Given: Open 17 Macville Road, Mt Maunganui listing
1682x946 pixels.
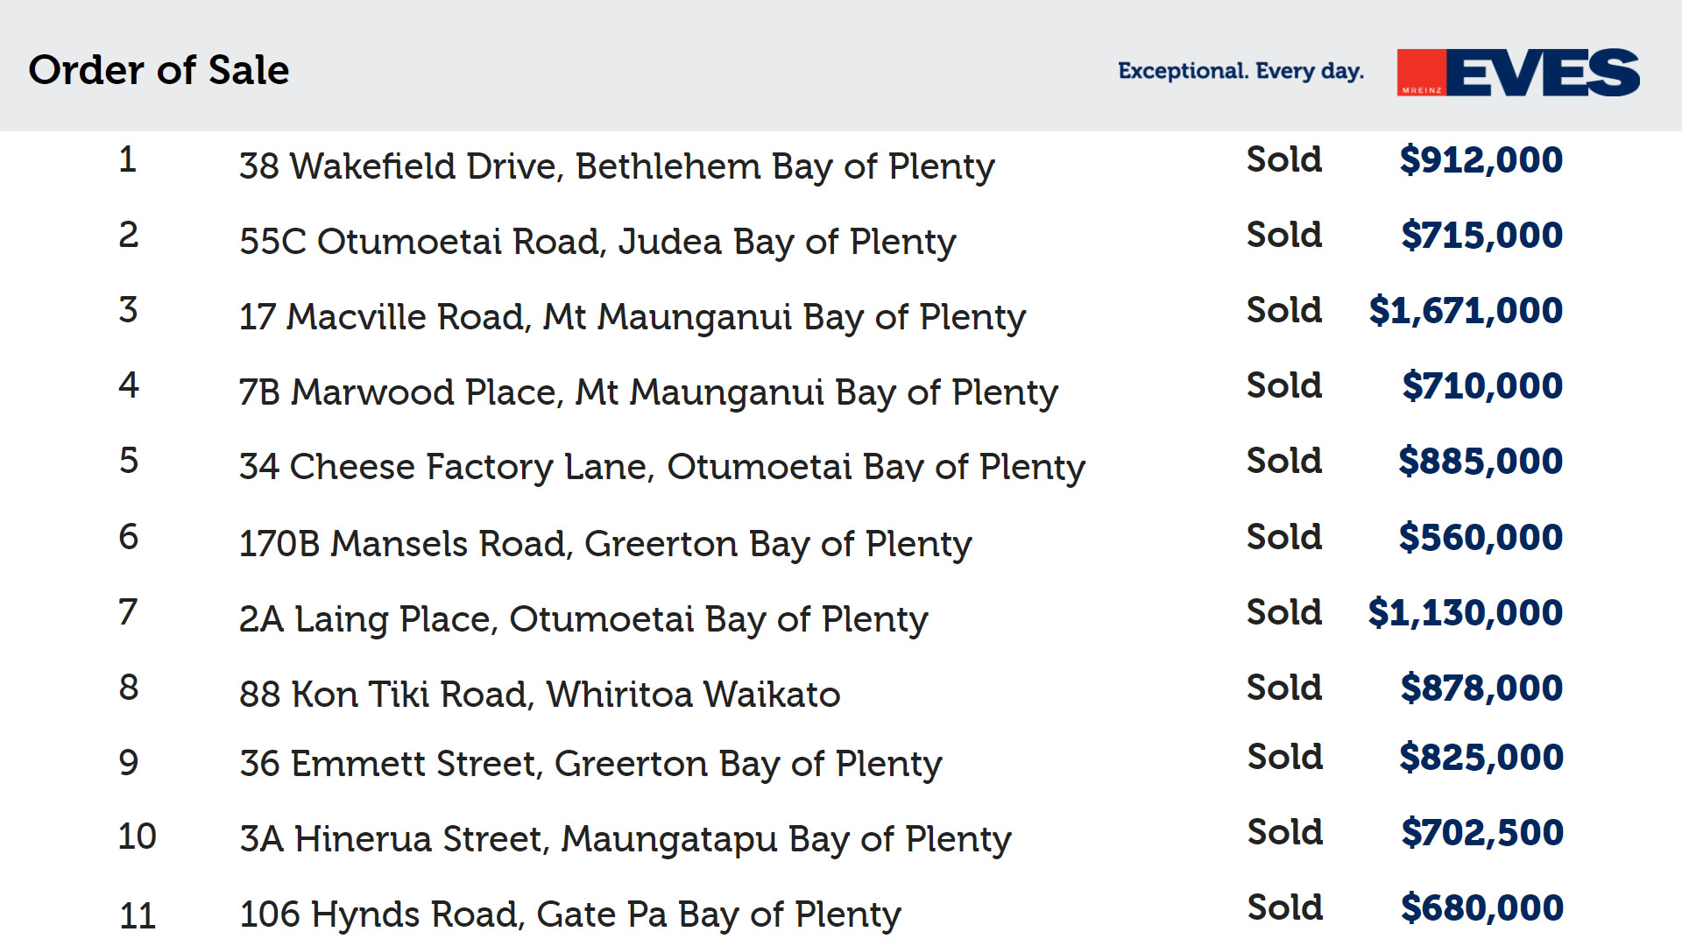Looking at the screenshot, I should pos(632,317).
